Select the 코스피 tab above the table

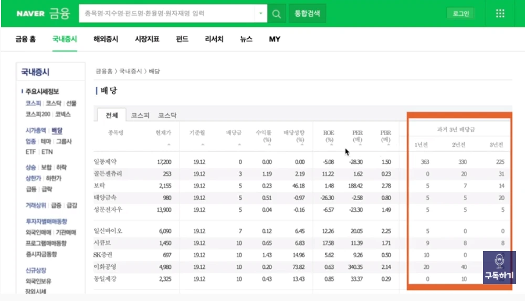140,116
